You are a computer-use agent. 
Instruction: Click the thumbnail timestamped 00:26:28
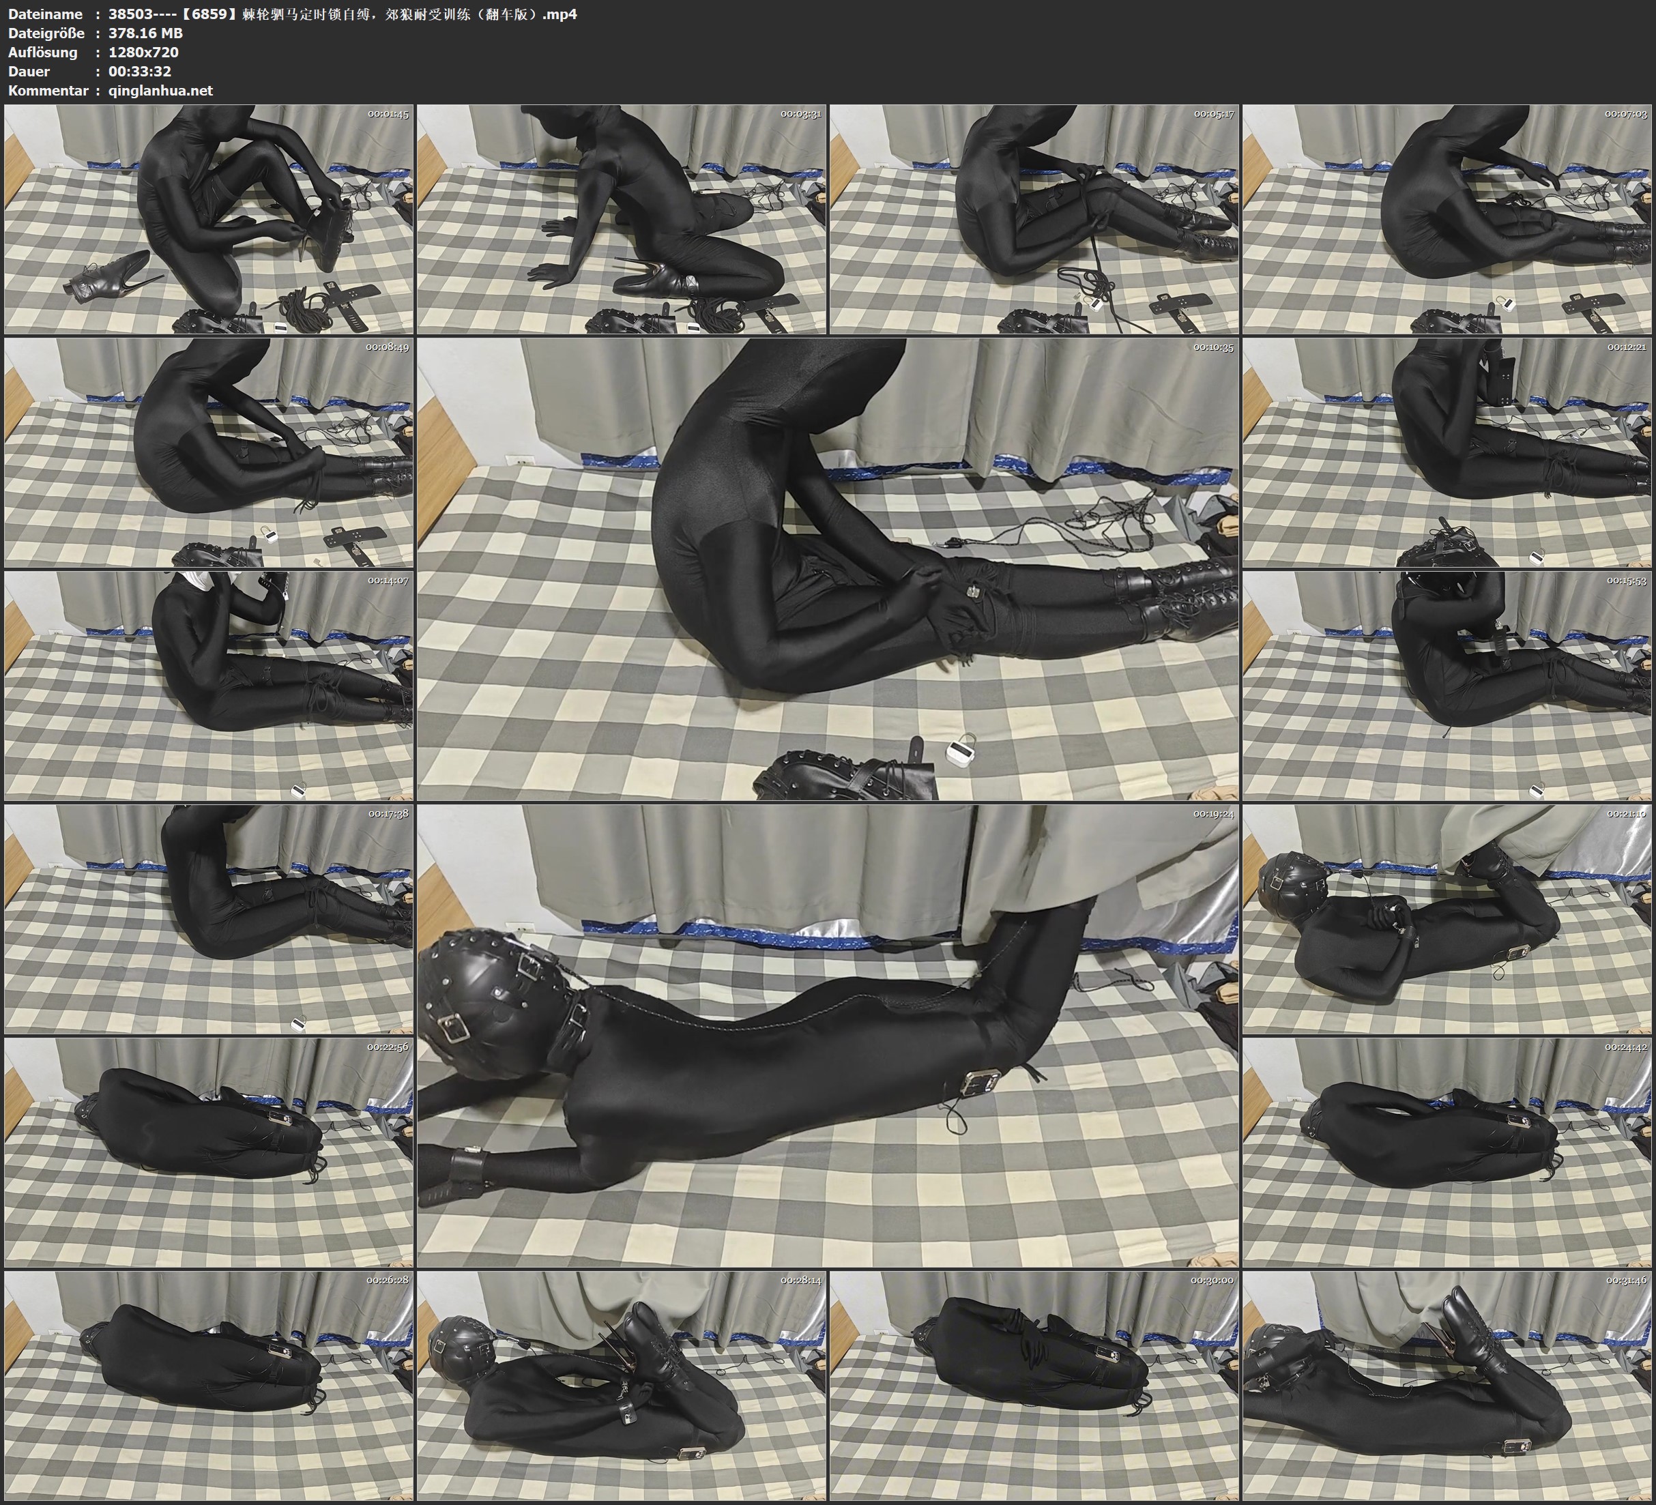[x=209, y=1385]
